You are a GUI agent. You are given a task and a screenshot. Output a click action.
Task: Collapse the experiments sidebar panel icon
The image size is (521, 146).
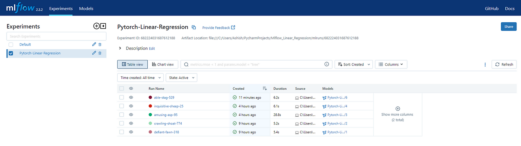coord(103,26)
